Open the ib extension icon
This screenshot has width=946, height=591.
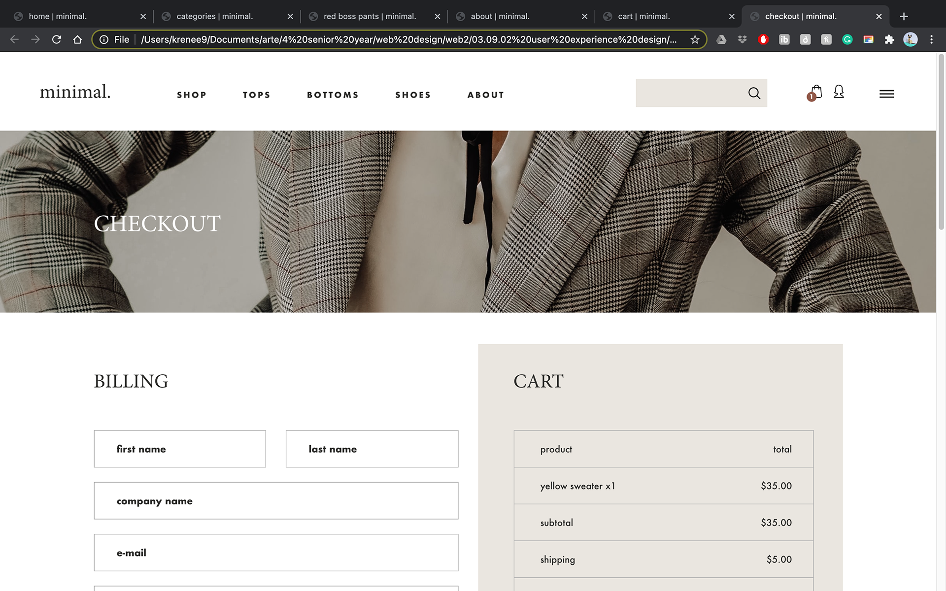[x=784, y=39]
